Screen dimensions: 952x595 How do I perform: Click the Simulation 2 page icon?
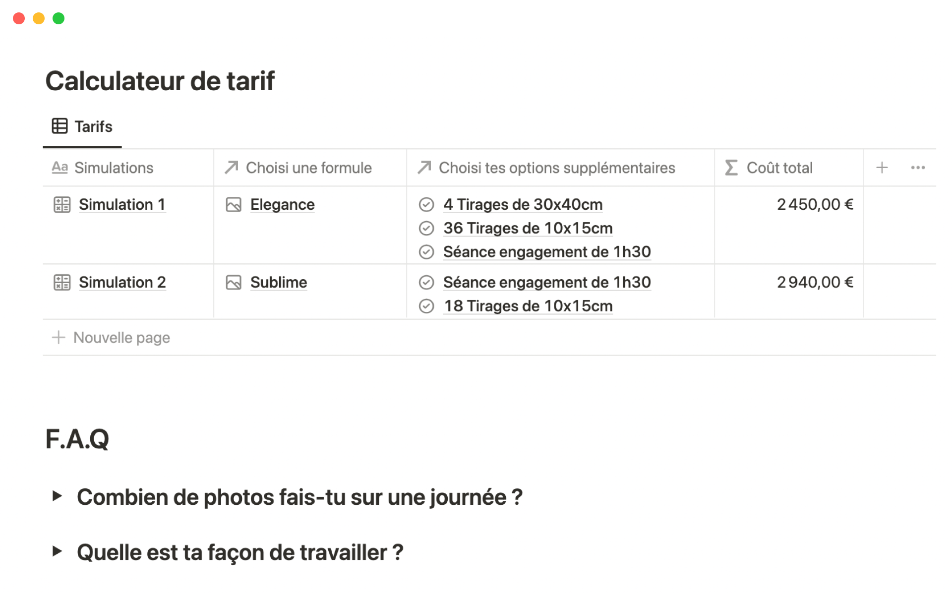click(x=62, y=282)
